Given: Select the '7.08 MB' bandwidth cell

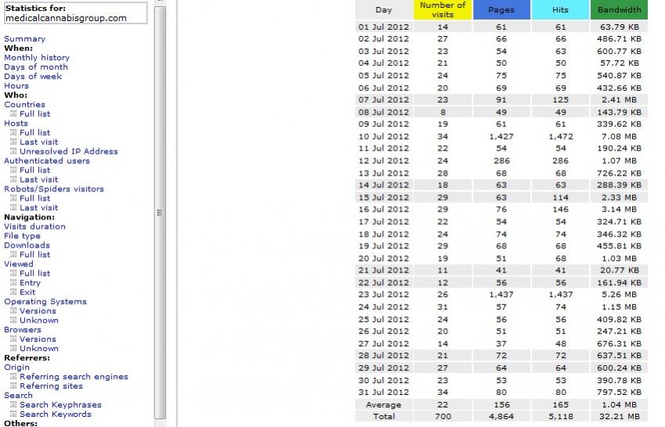Looking at the screenshot, I should tap(619, 136).
